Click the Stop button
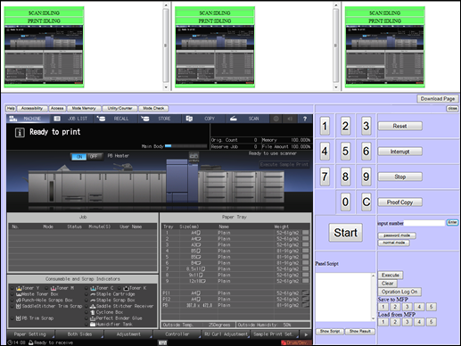This screenshot has width=461, height=346. [x=399, y=177]
